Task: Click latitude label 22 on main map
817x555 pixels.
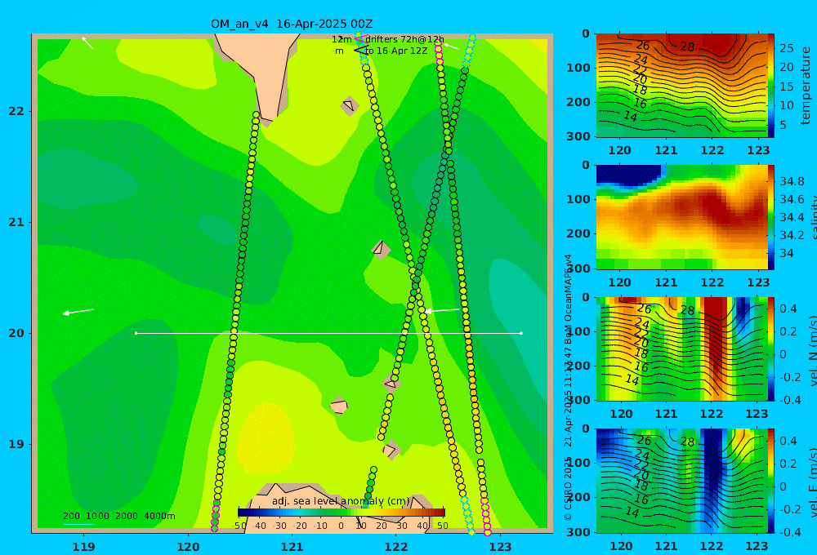Action: click(x=16, y=111)
